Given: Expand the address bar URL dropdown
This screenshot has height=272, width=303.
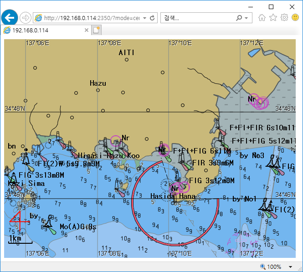Looking at the screenshot, I should [x=144, y=18].
